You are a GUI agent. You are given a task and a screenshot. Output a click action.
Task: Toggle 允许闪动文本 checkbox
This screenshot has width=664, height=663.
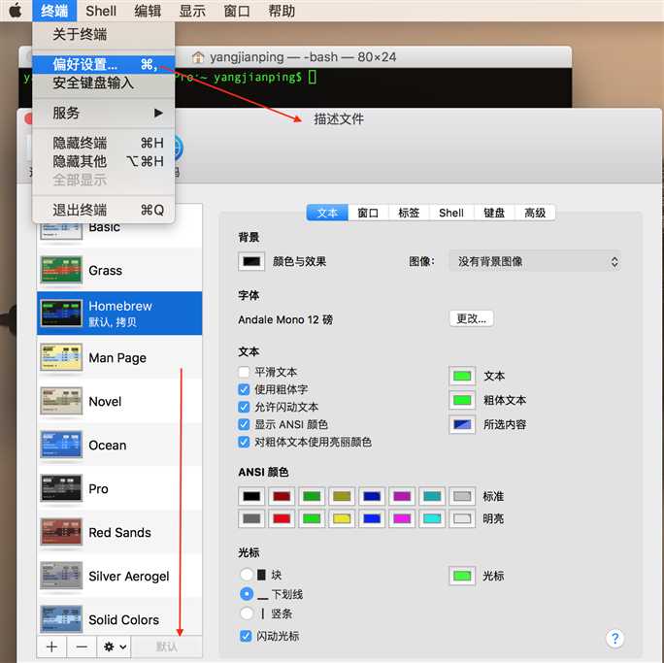(244, 407)
